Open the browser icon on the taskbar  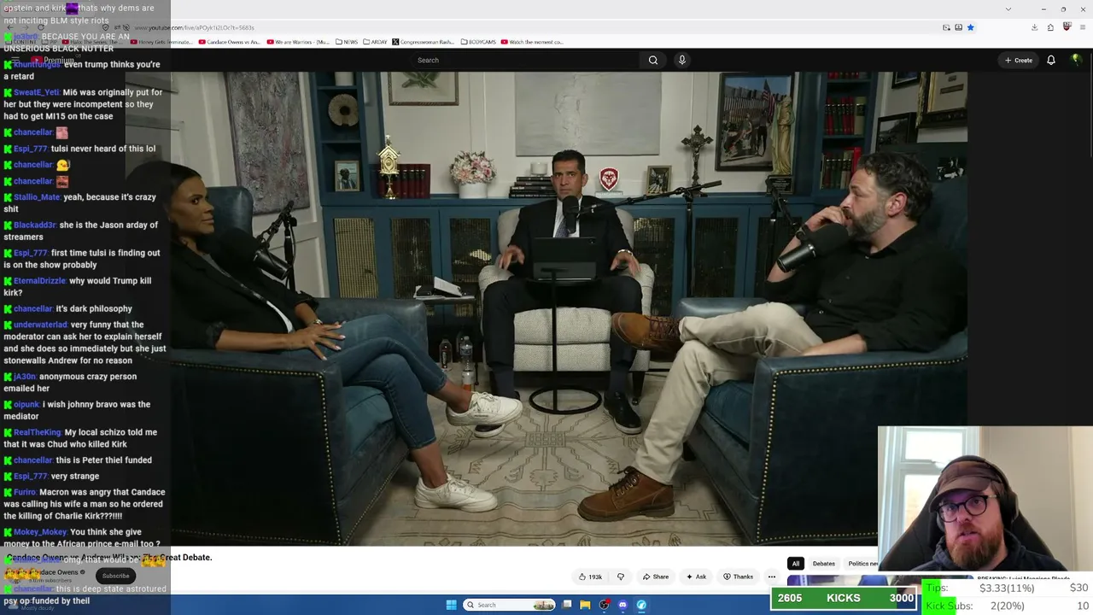tap(641, 605)
